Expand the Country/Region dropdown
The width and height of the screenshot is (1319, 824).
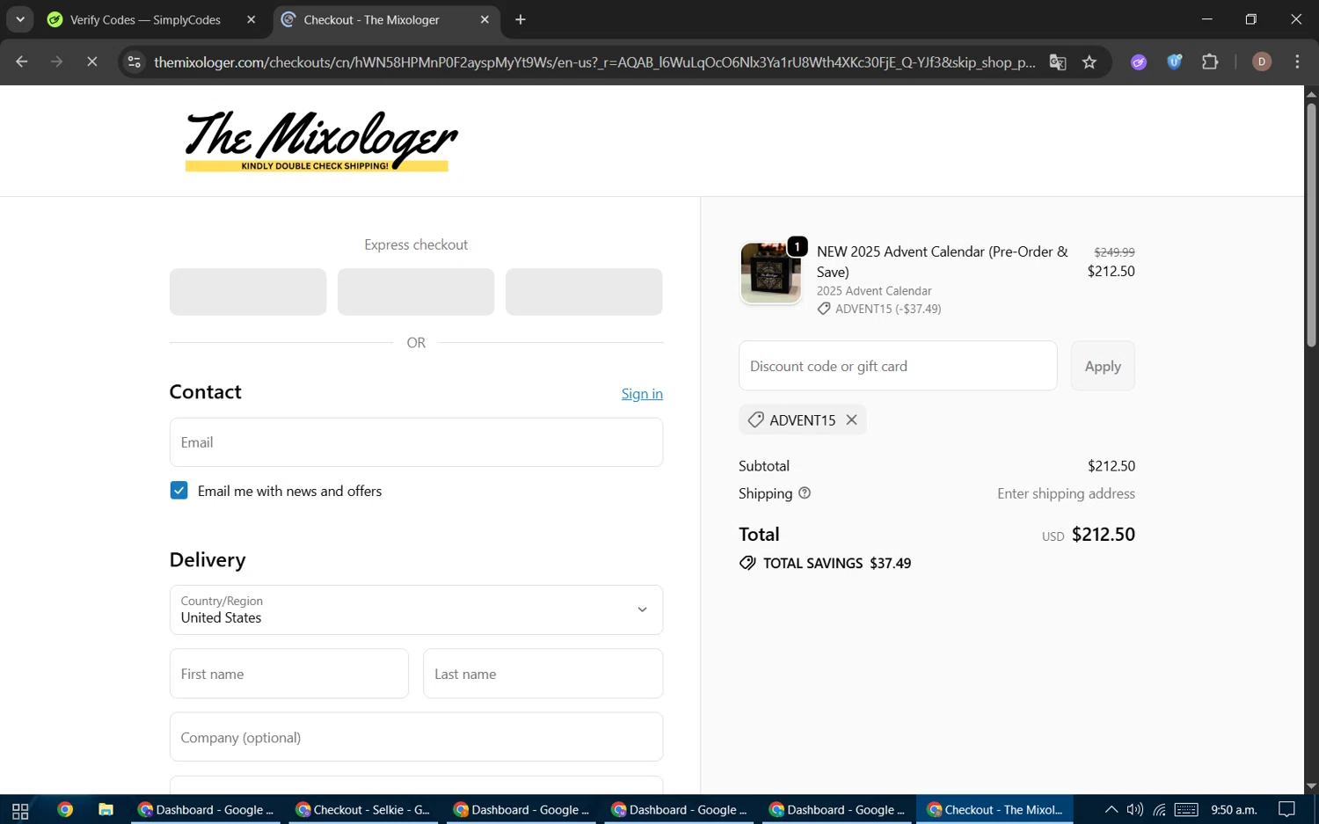pos(416,609)
